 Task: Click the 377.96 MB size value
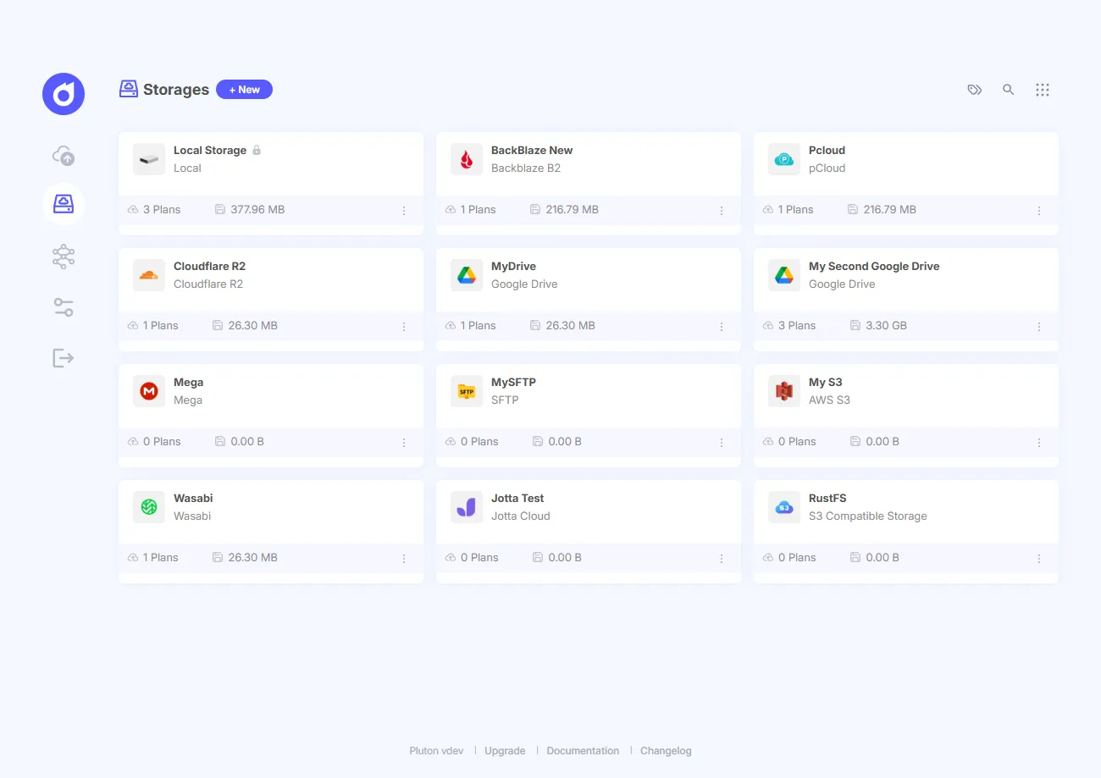257,209
